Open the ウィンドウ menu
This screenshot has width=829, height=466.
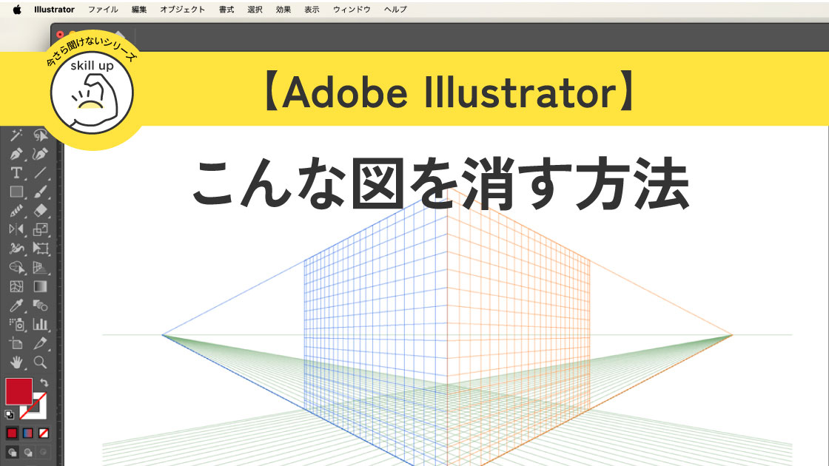pos(352,10)
